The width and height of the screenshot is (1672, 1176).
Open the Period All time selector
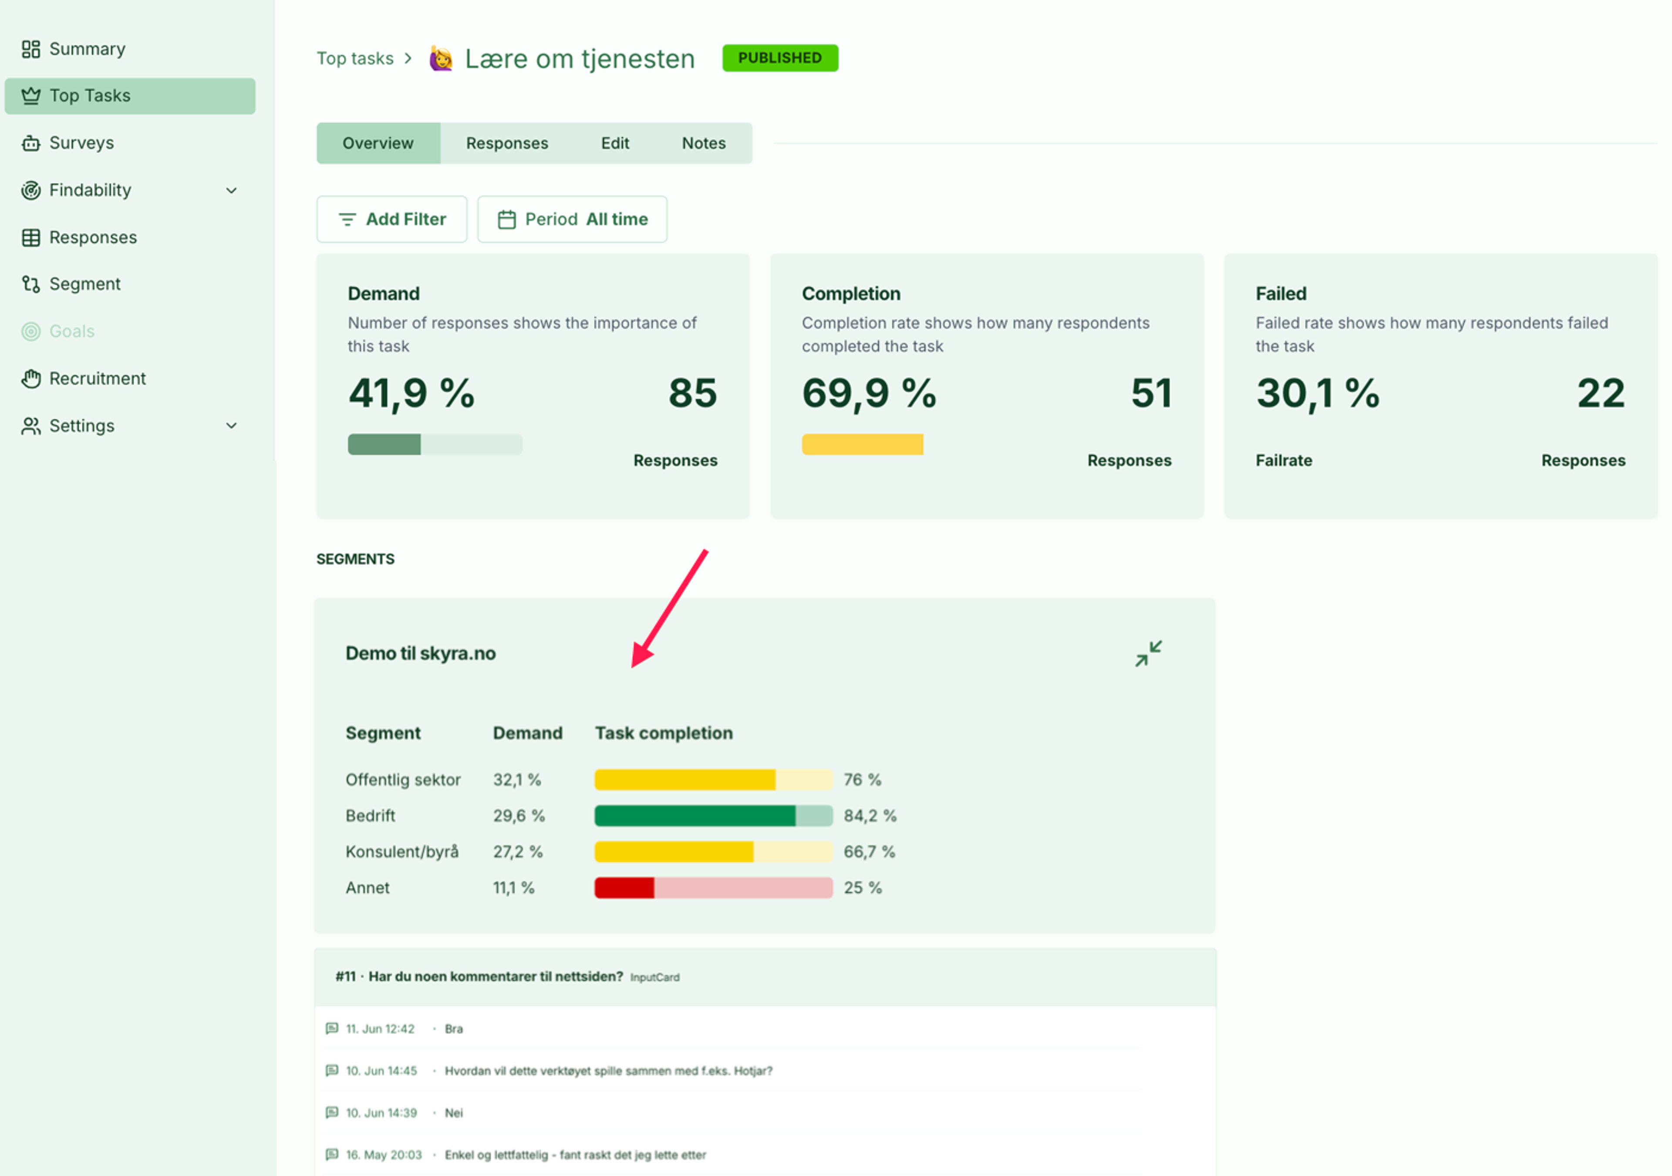click(x=573, y=219)
